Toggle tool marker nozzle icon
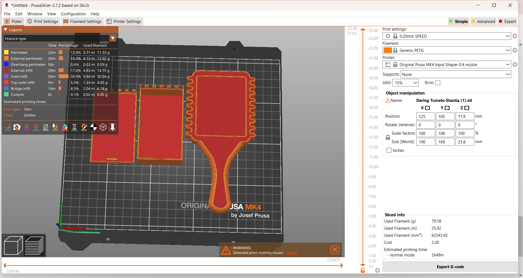The width and height of the screenshot is (523, 278). click(x=112, y=127)
